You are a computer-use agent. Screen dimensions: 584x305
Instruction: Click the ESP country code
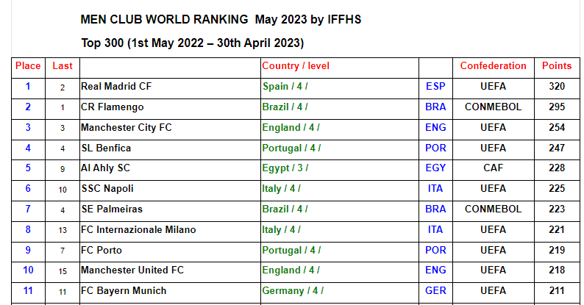tap(435, 87)
